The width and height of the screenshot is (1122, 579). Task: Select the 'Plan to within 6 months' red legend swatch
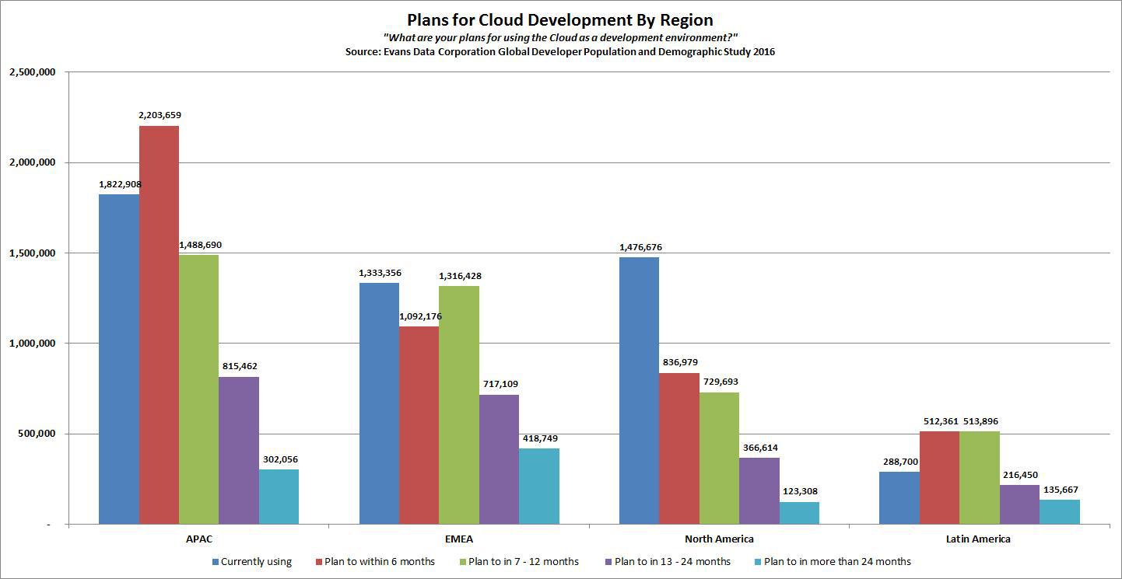[317, 561]
